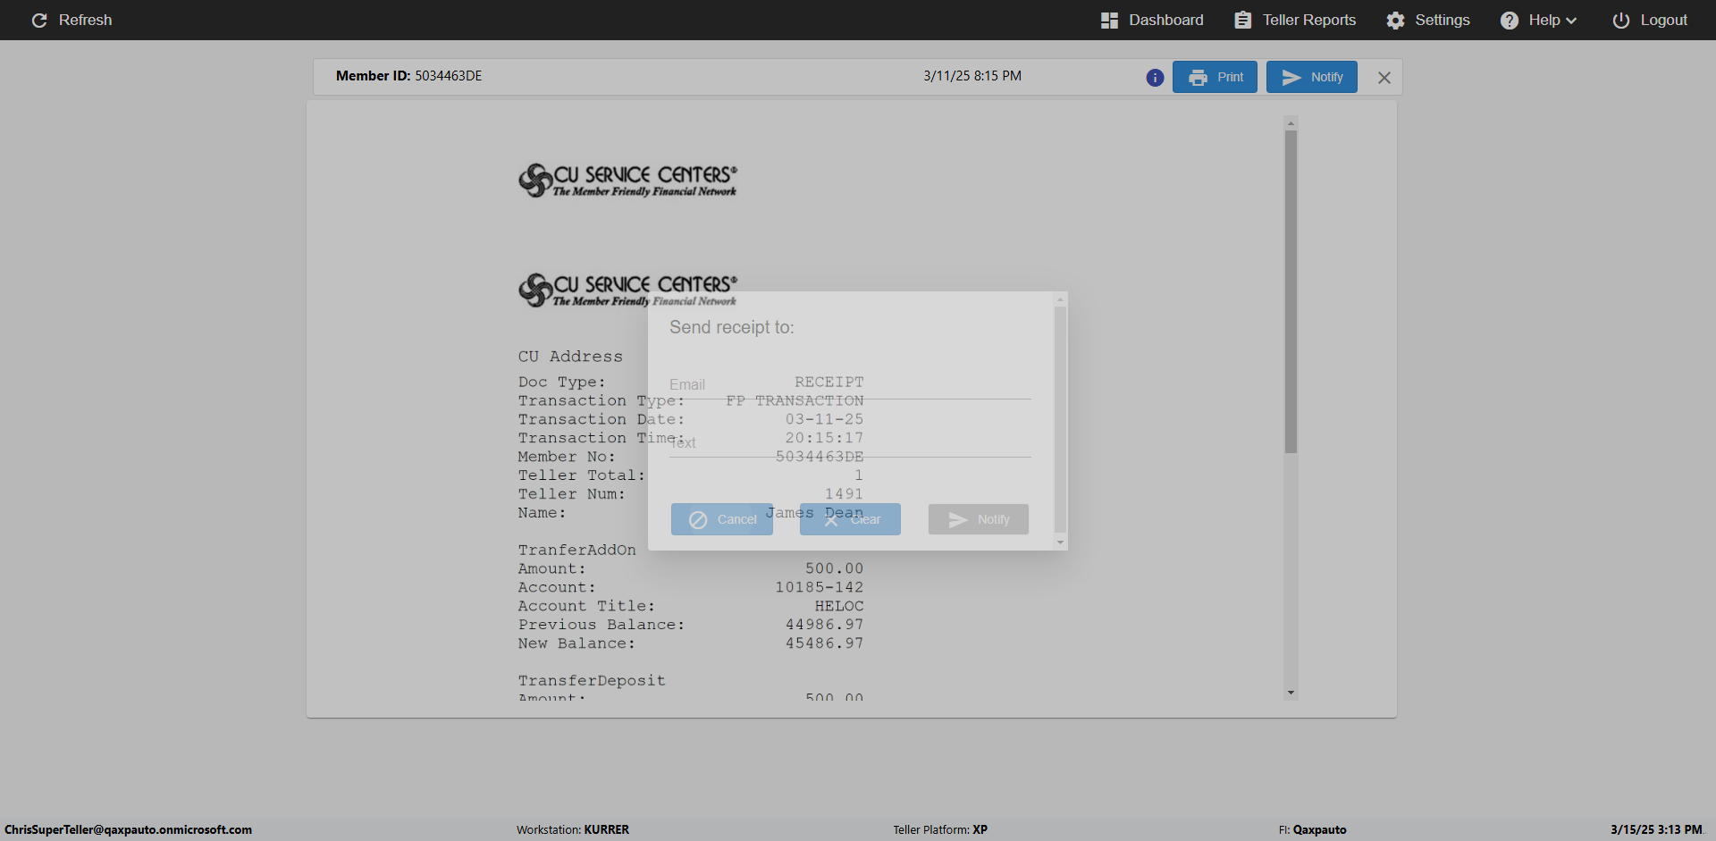The width and height of the screenshot is (1716, 841).
Task: Click the Send receipt dialog scrollbar down arrow
Action: (x=1061, y=542)
